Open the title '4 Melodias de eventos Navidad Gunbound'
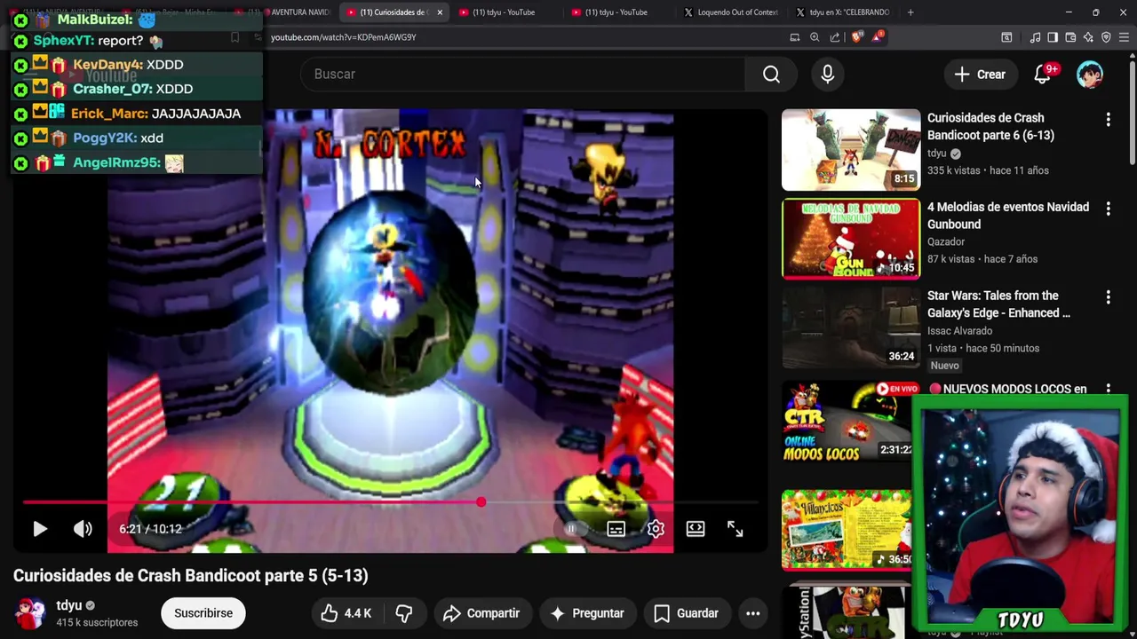This screenshot has height=639, width=1137. coord(1008,216)
